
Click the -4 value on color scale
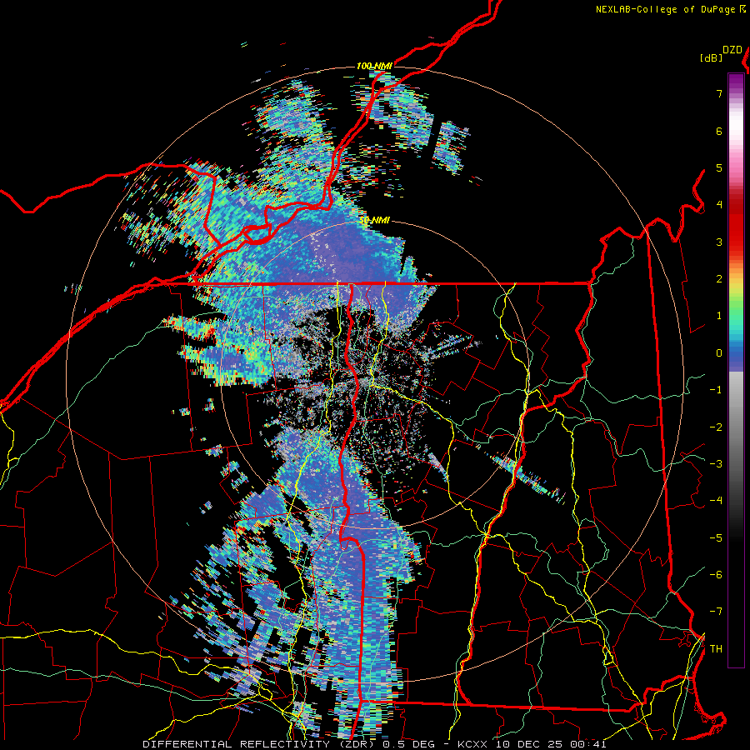point(716,501)
